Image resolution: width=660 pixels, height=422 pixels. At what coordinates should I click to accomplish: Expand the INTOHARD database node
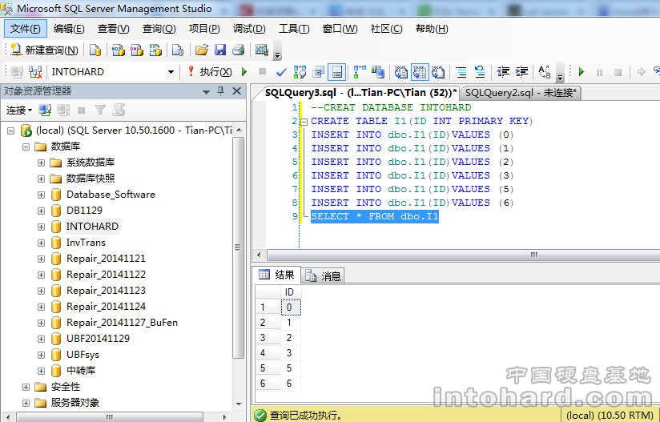coord(41,227)
